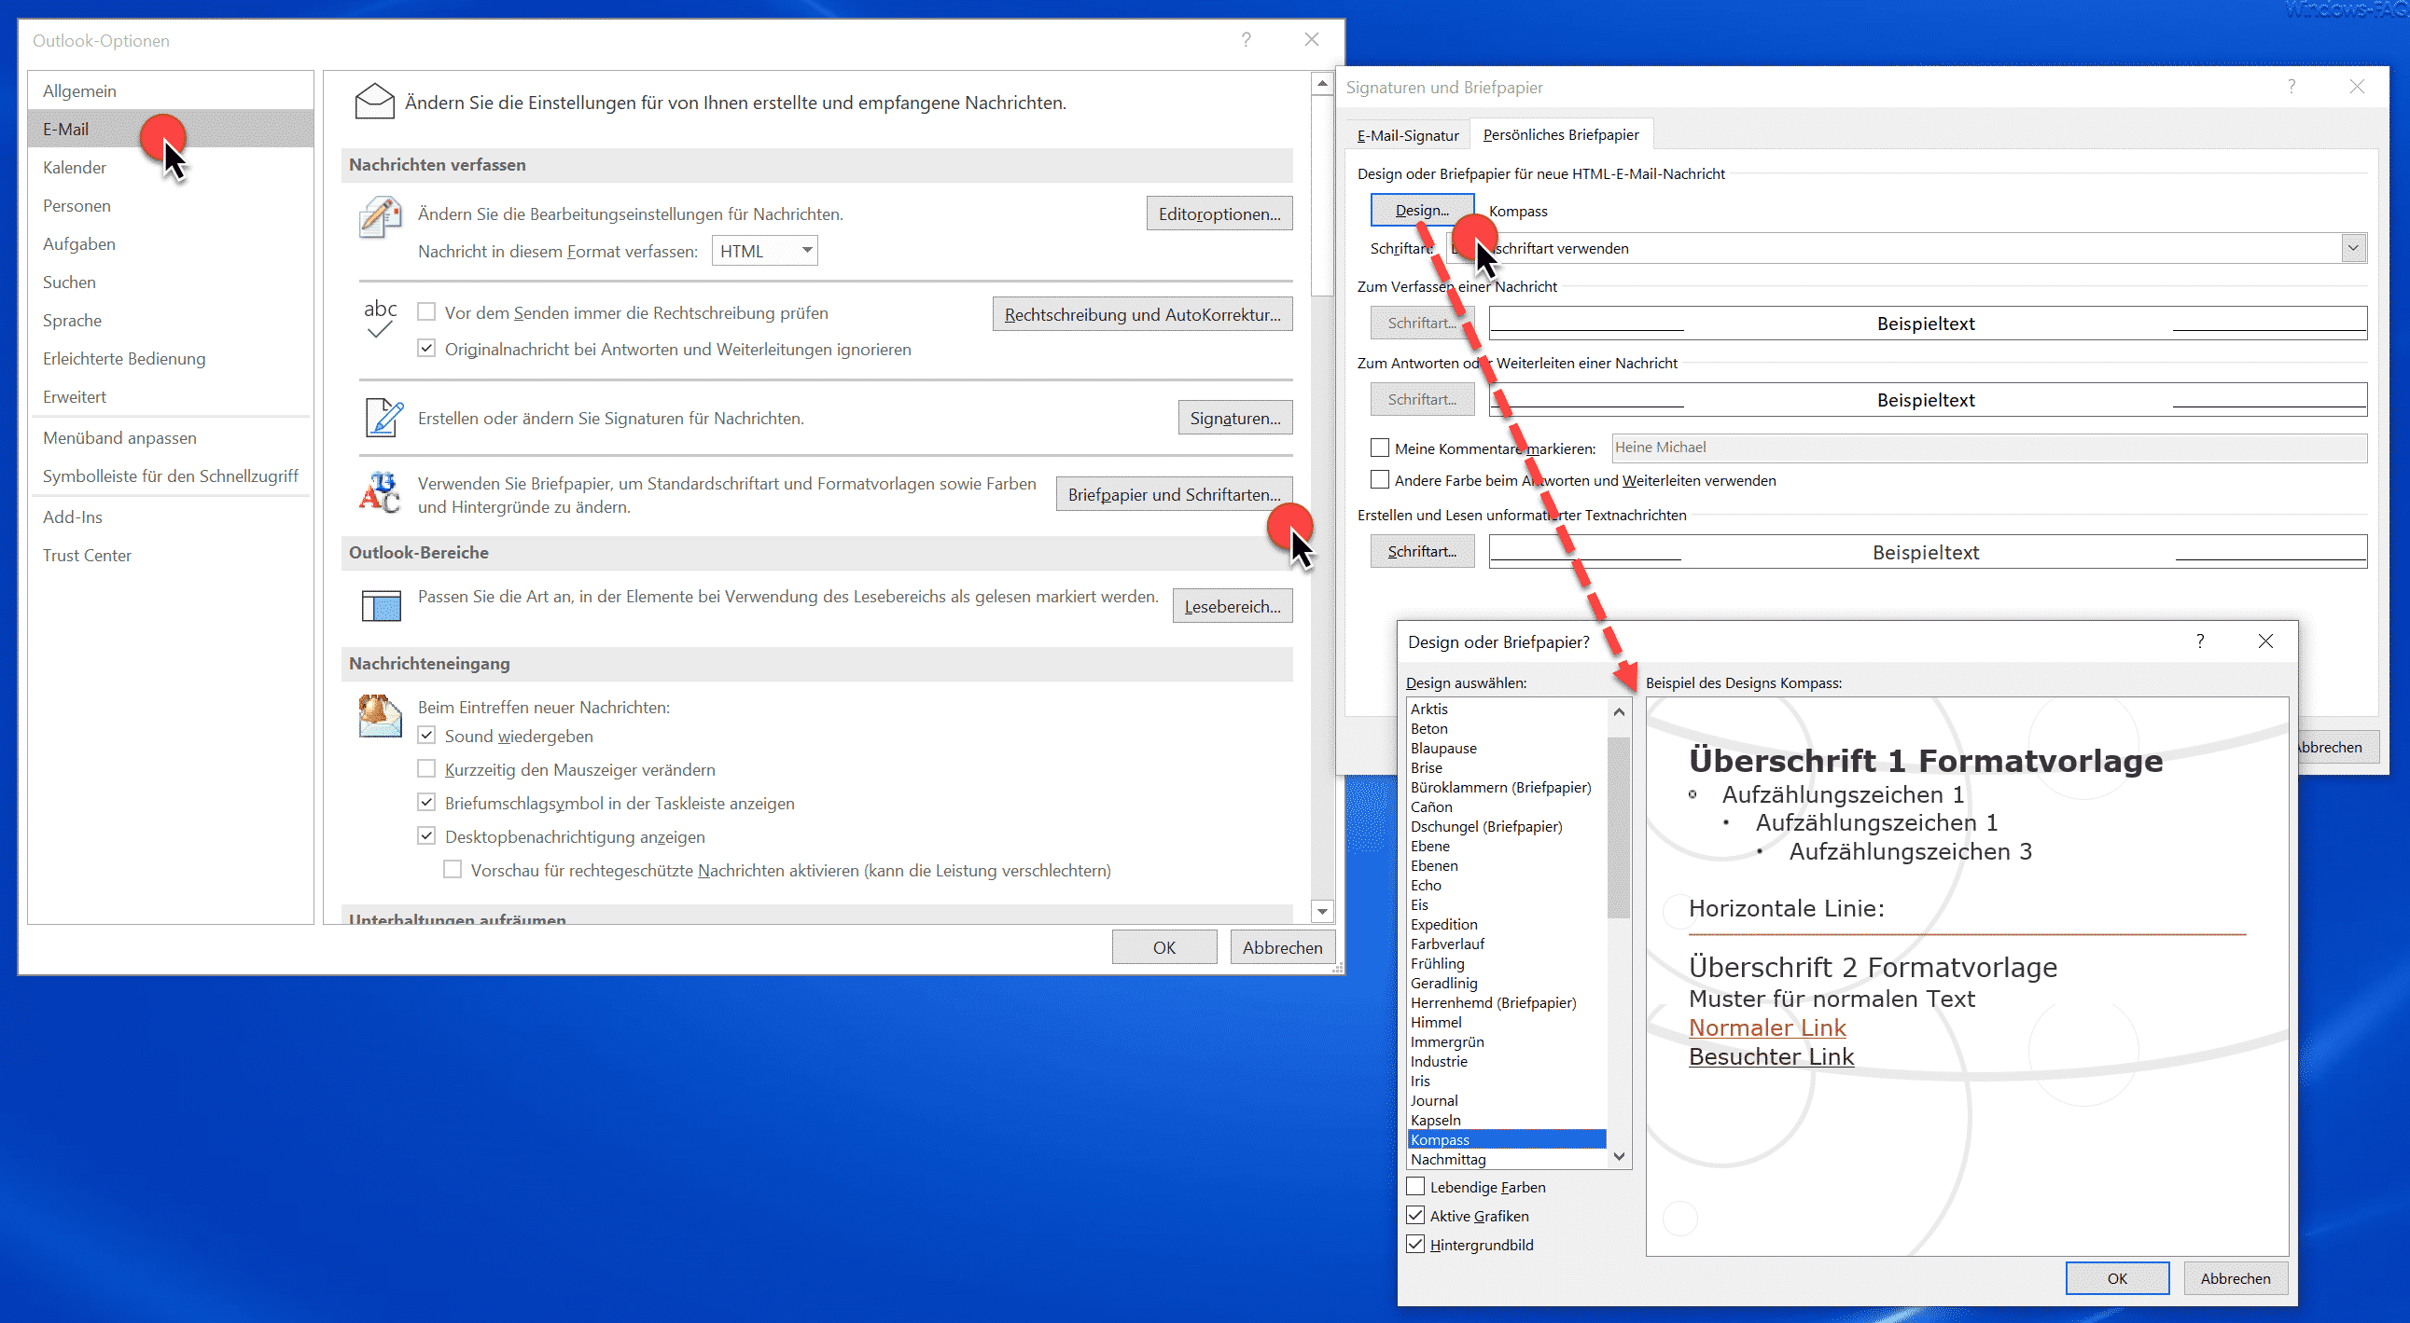Select the Arktis design
Screen dimensions: 2410x1323
[1507, 709]
